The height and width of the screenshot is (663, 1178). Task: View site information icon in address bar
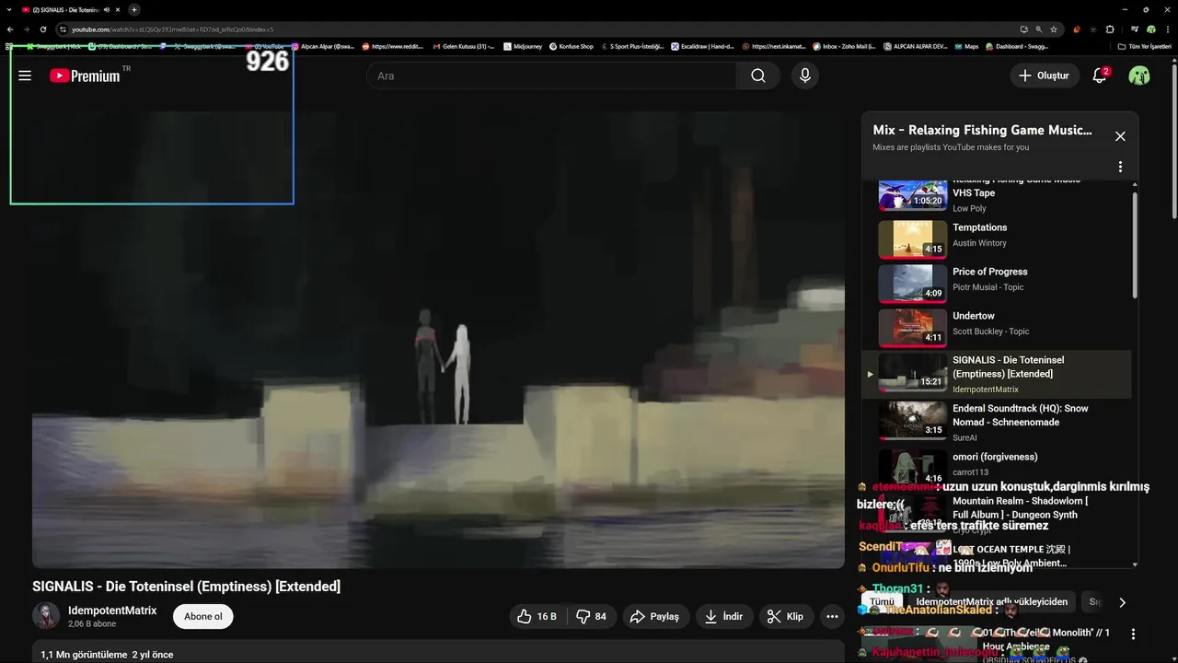click(64, 29)
